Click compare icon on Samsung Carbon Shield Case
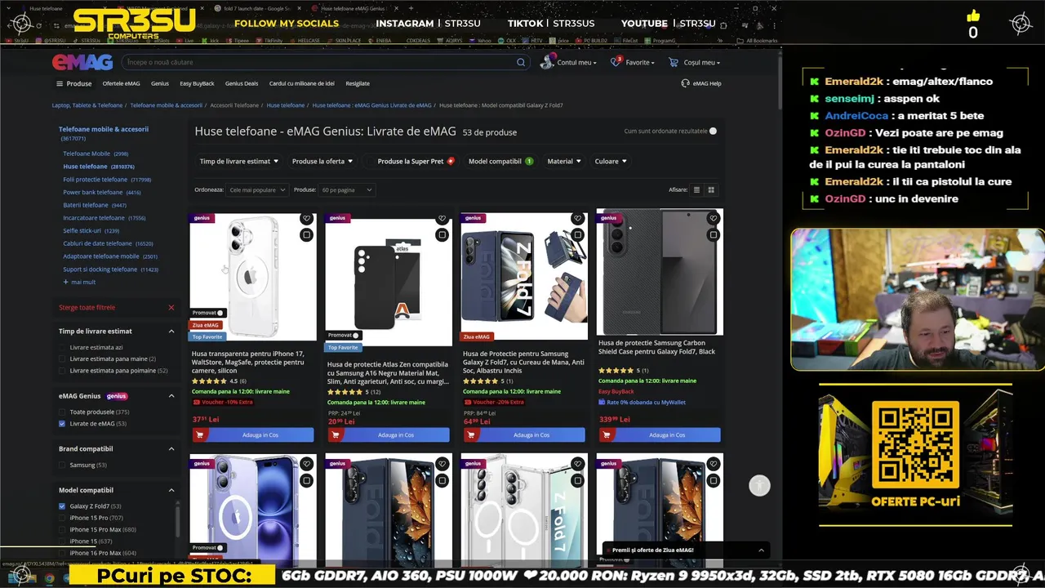 tap(713, 235)
